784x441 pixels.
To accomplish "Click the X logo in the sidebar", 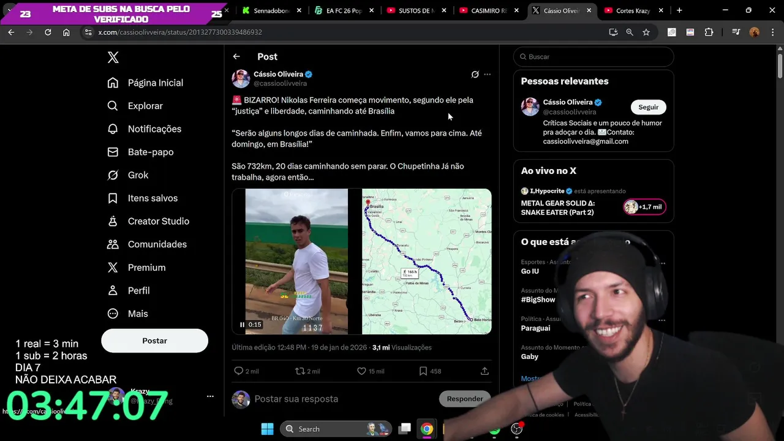I will 113,58.
